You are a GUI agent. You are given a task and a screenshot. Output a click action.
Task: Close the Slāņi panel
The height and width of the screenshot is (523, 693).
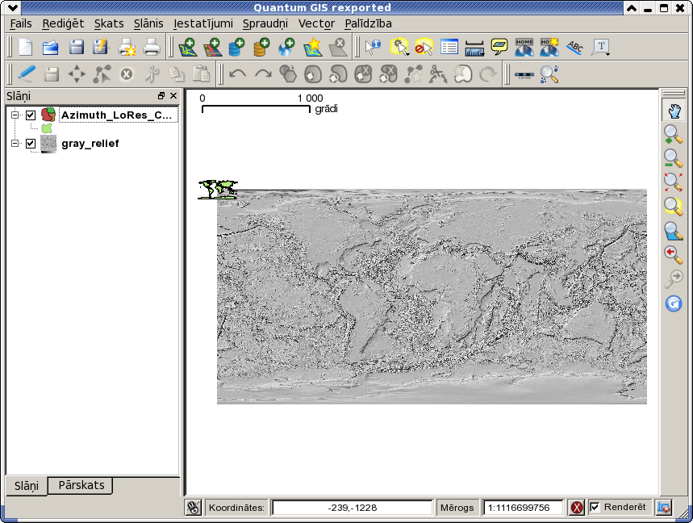173,95
